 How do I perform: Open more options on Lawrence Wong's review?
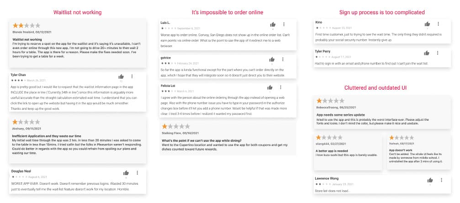click(x=441, y=180)
